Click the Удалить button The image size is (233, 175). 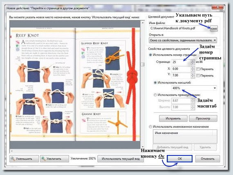[x=205, y=147]
